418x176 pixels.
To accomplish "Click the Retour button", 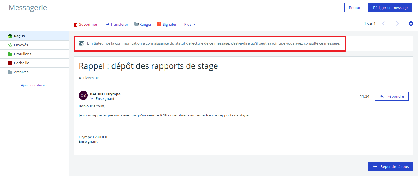I will coord(354,8).
